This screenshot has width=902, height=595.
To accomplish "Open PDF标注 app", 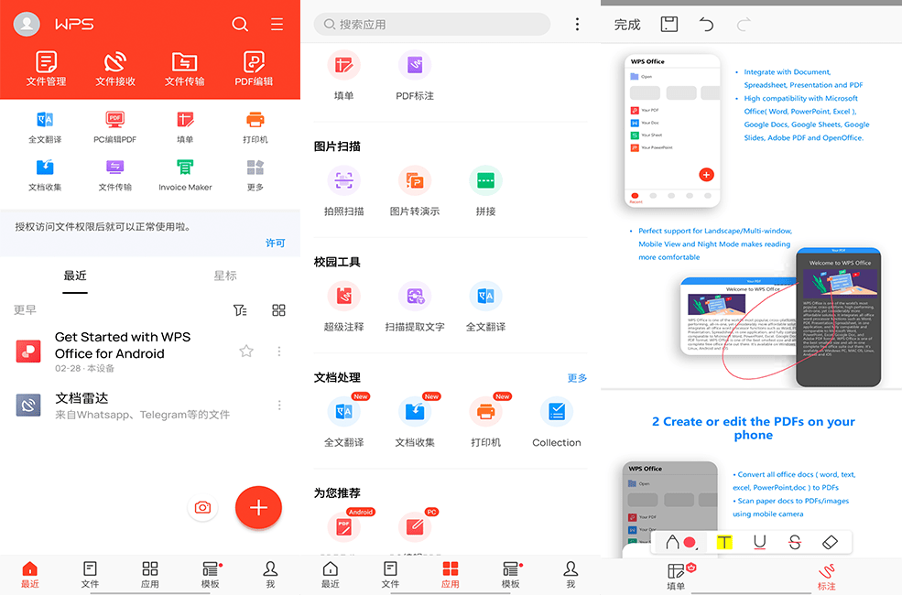I will (x=415, y=75).
